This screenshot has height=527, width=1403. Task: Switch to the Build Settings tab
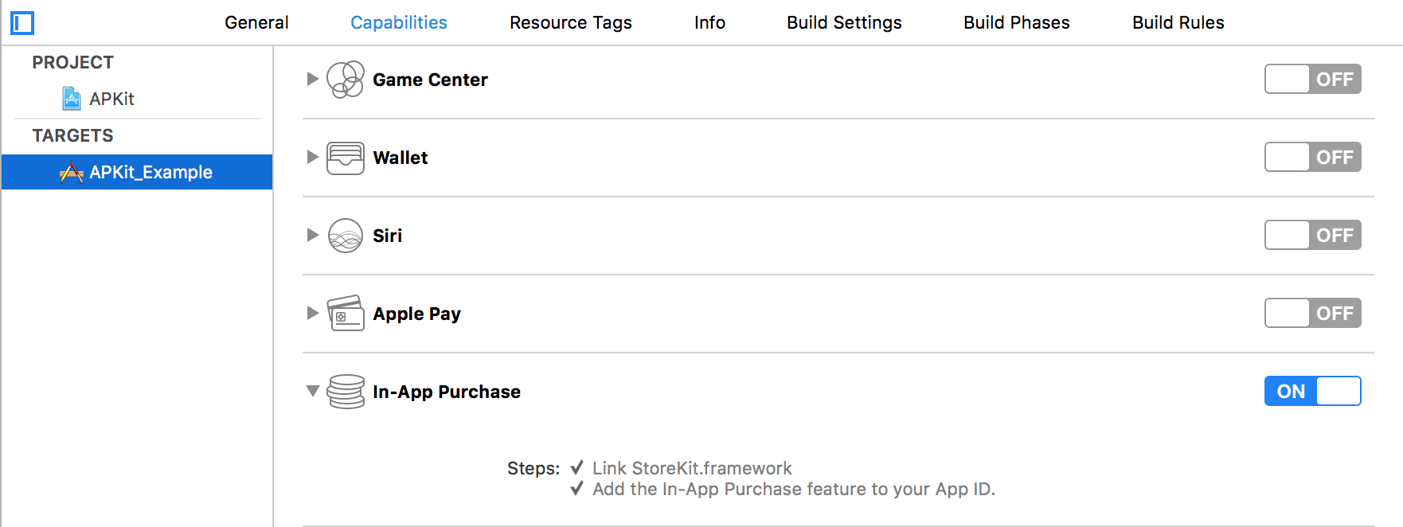coord(844,23)
